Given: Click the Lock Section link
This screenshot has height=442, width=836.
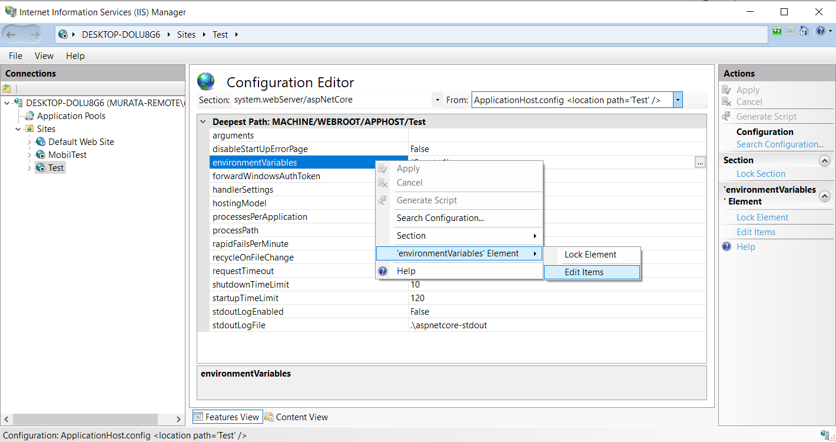Looking at the screenshot, I should click(761, 174).
